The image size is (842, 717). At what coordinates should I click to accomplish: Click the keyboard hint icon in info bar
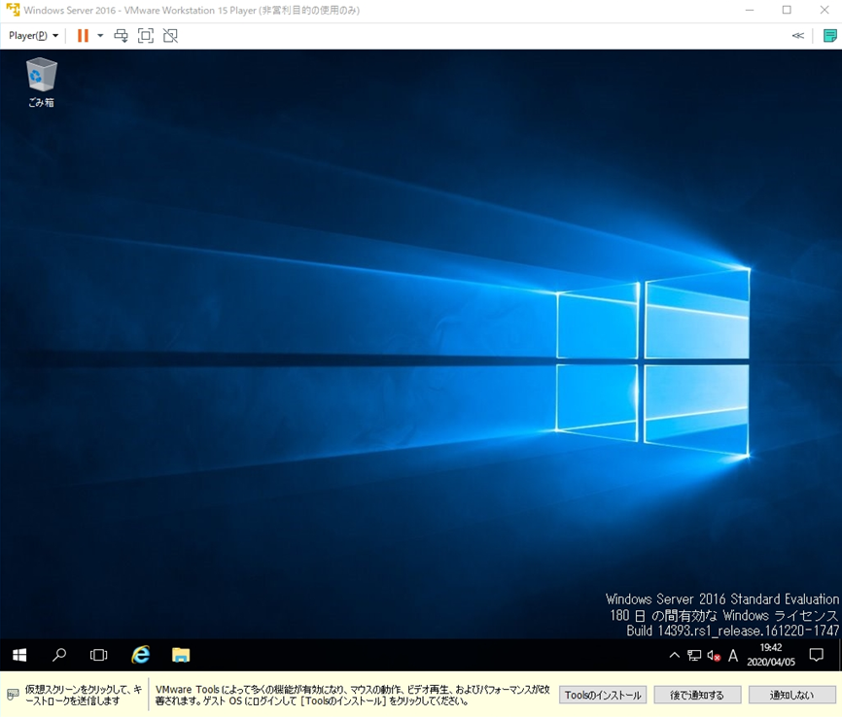pos(13,695)
